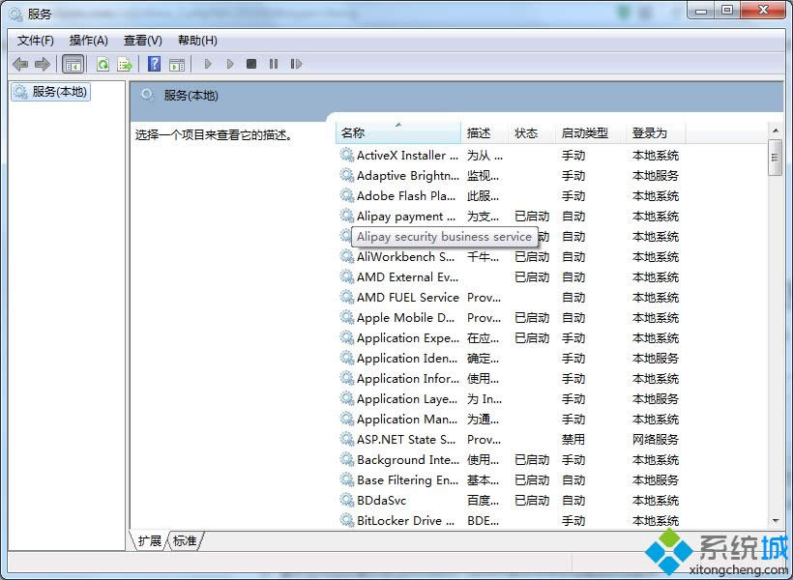Click the Show/Hide Console Tree icon

click(x=73, y=64)
